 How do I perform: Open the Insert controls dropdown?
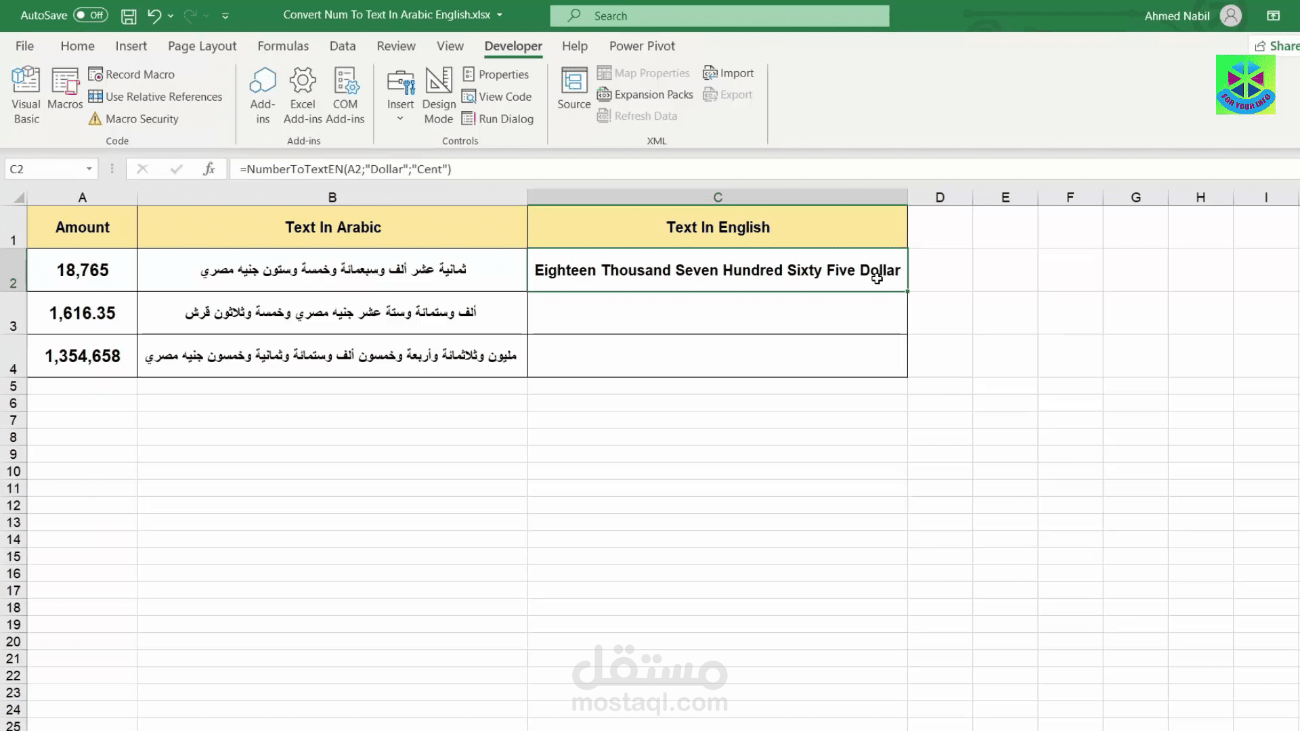[400, 119]
